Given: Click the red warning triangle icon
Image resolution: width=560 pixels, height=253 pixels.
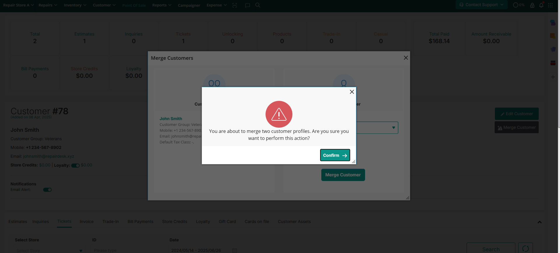Looking at the screenshot, I should (x=279, y=114).
